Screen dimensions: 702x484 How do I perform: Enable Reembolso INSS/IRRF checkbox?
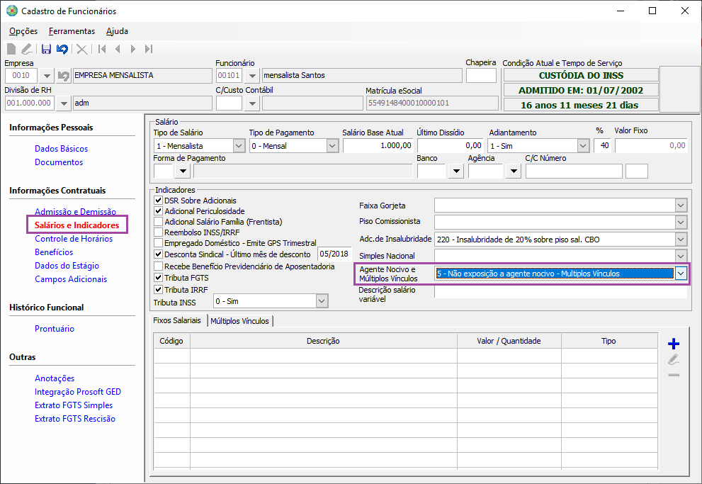[x=158, y=232]
